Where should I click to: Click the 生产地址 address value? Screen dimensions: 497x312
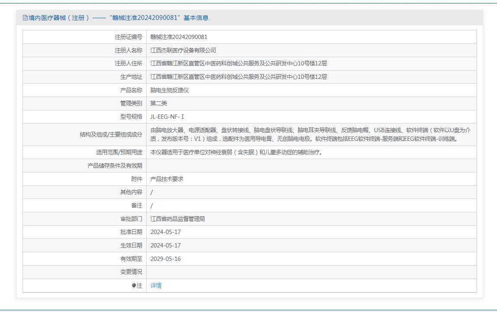238,77
